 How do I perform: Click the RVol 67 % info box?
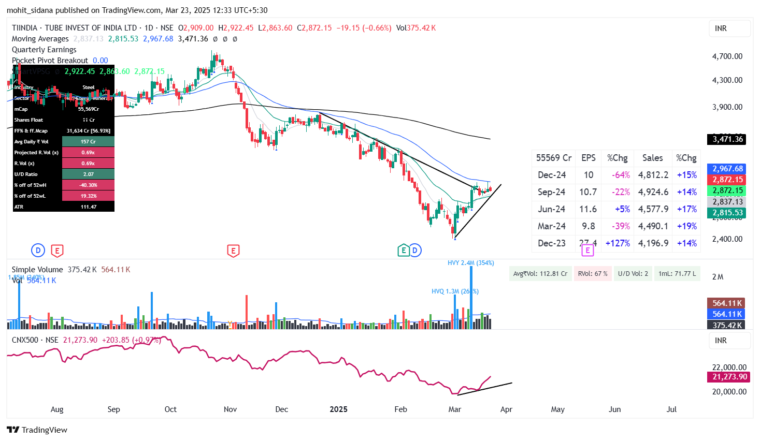(x=593, y=274)
